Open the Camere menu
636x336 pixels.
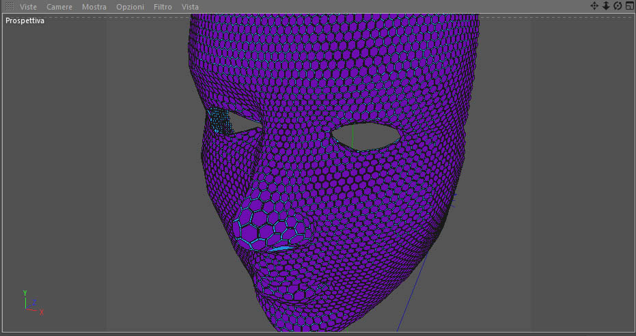[x=59, y=7]
